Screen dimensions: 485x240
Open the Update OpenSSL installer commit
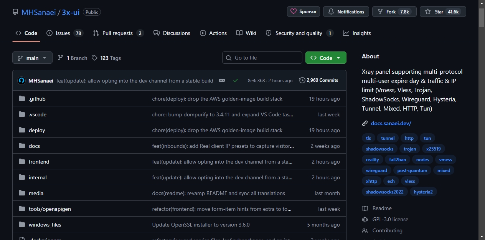pos(201,225)
